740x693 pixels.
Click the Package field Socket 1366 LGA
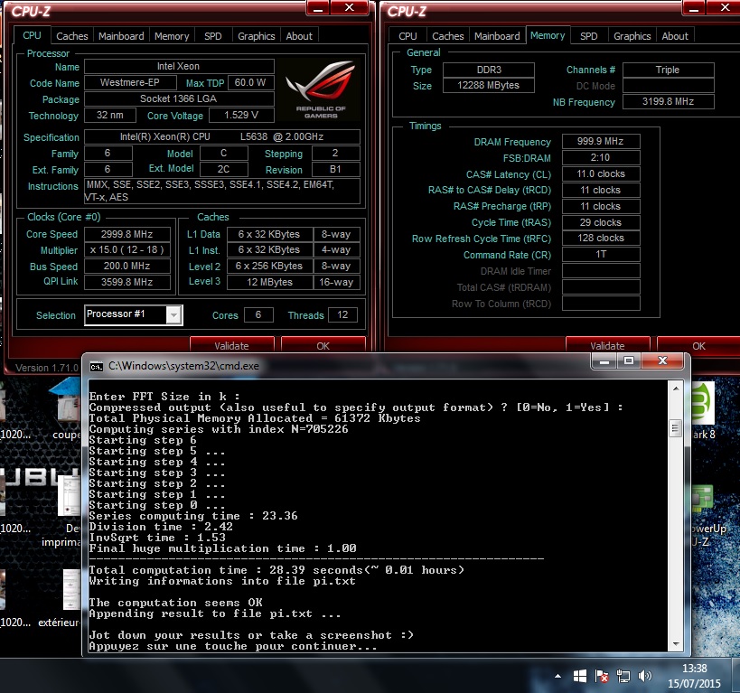coord(179,98)
